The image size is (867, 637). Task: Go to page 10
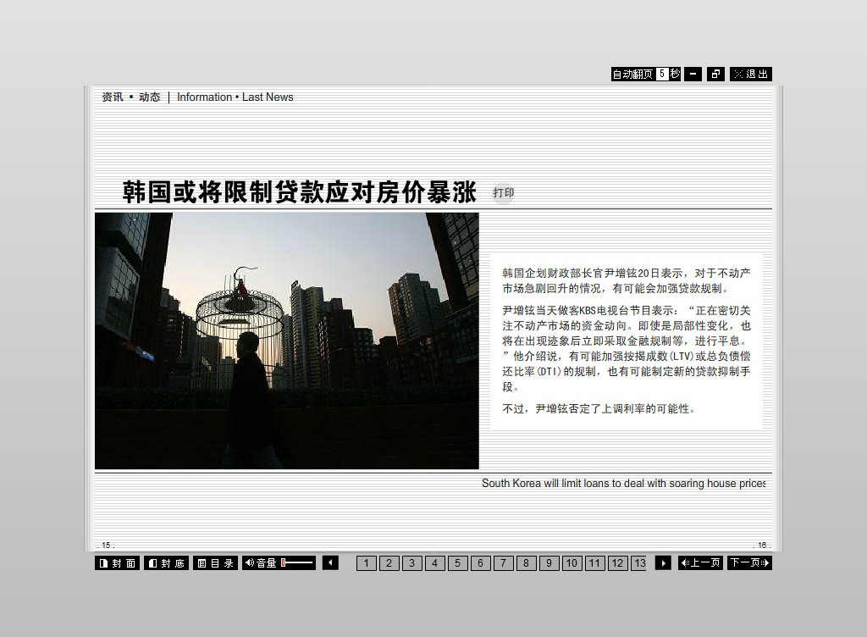click(572, 563)
